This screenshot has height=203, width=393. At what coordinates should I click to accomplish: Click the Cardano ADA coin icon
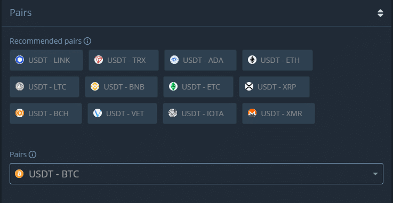pos(174,60)
